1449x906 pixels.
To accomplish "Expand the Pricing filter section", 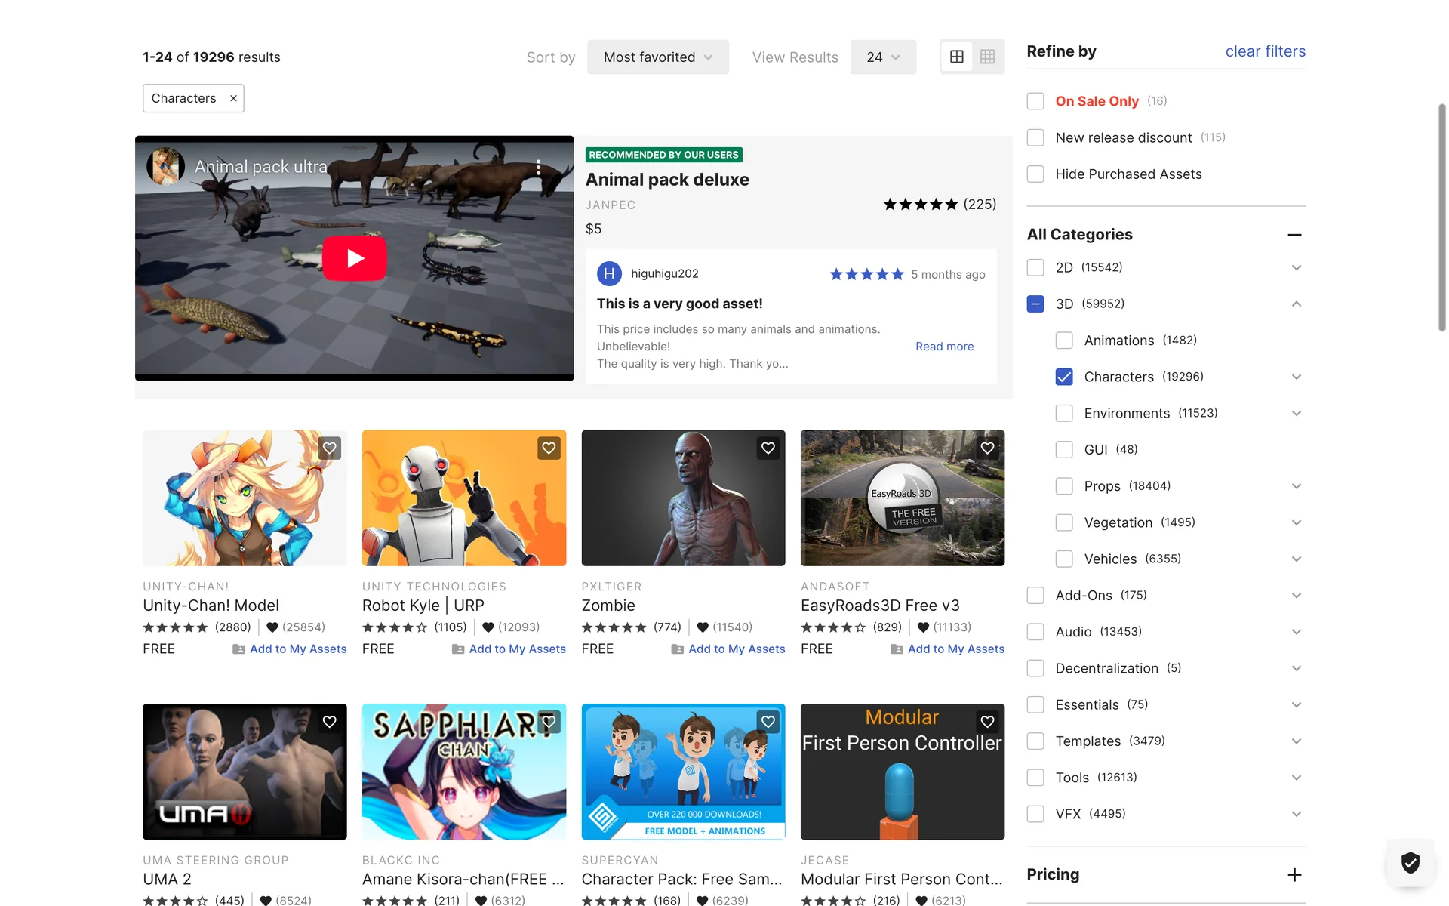I will 1294,874.
